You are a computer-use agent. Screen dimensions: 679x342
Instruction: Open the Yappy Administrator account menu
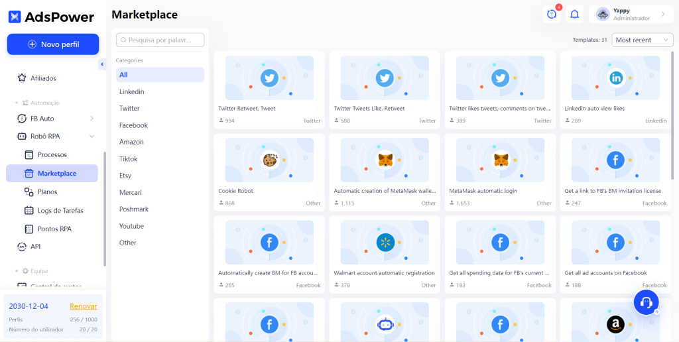pyautogui.click(x=631, y=14)
